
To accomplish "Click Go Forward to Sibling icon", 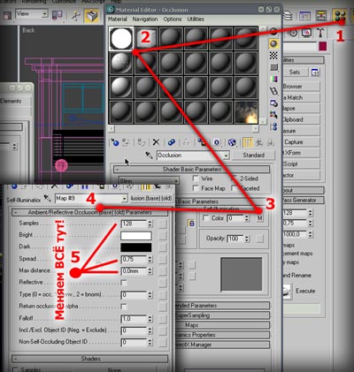I will point(270,142).
